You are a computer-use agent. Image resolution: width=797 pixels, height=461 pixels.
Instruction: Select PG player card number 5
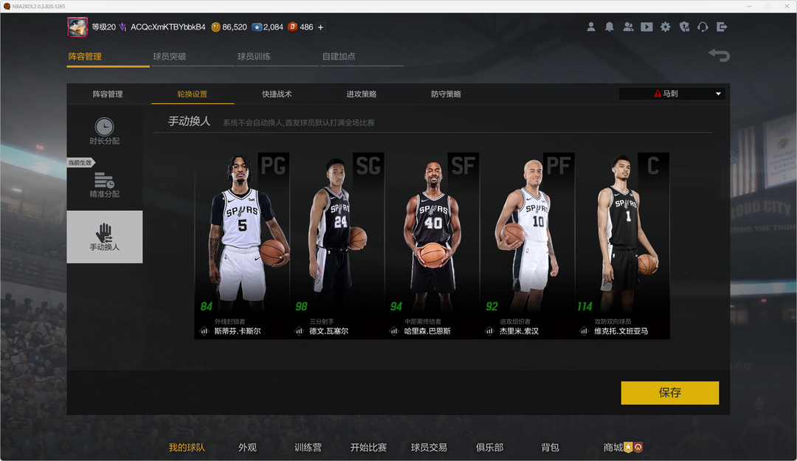pos(242,246)
